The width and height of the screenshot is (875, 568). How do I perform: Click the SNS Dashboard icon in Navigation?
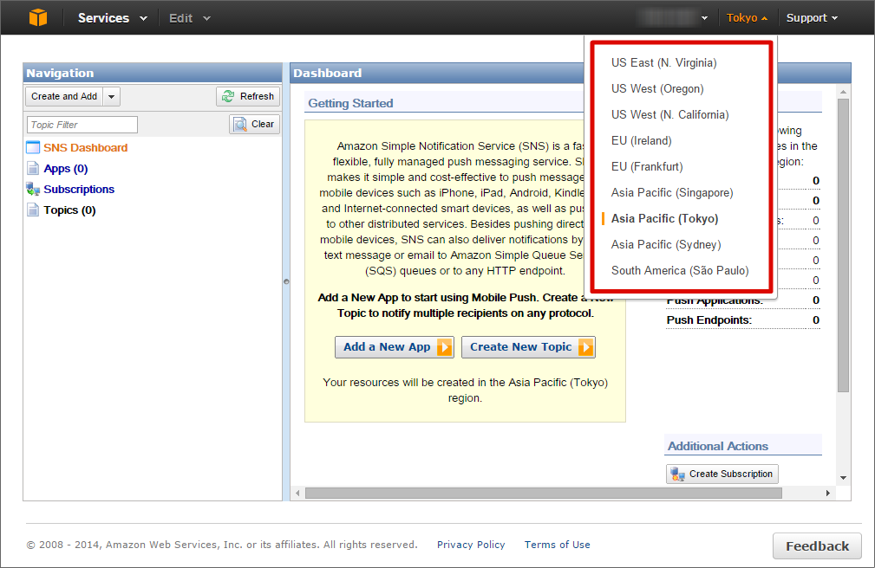coord(33,148)
